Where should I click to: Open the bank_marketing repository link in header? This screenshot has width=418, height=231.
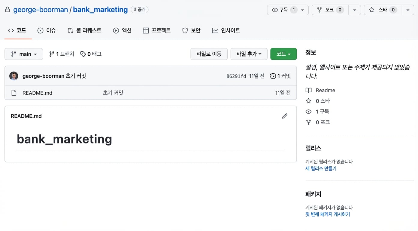pyautogui.click(x=100, y=10)
